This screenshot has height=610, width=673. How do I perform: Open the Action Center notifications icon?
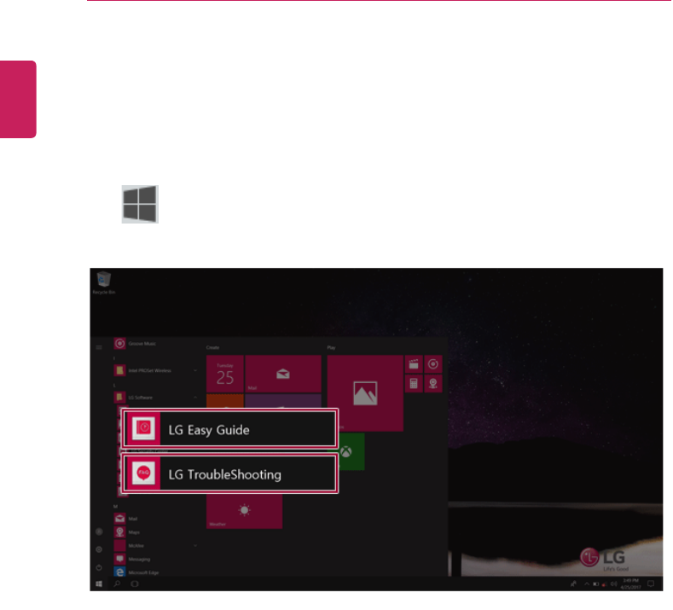click(x=651, y=584)
